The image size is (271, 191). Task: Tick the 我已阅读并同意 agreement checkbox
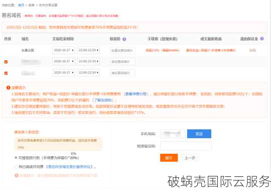(16, 167)
